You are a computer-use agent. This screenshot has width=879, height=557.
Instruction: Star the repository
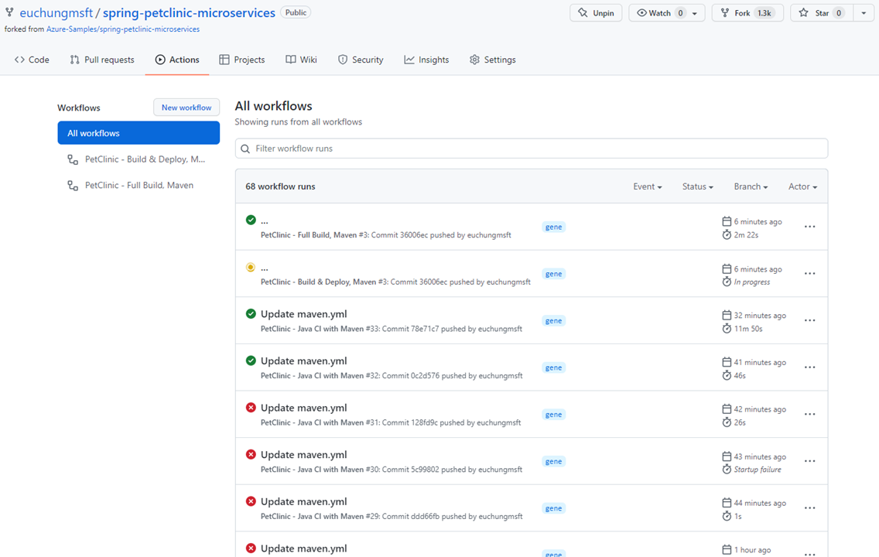(822, 13)
